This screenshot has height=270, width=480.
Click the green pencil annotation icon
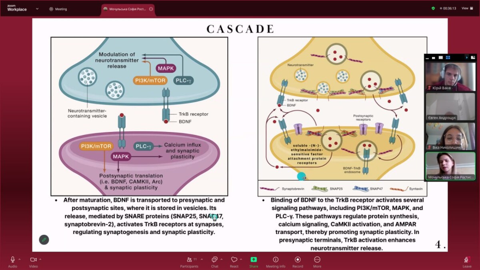point(44,240)
